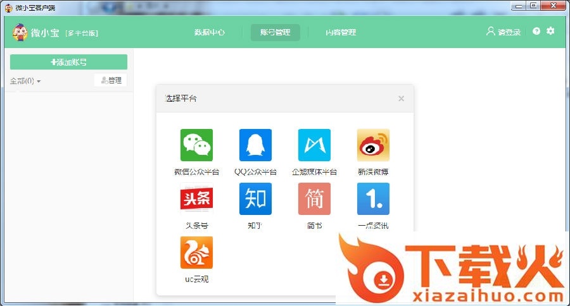Open the settings gear icon
This screenshot has width=570, height=306.
click(x=550, y=31)
